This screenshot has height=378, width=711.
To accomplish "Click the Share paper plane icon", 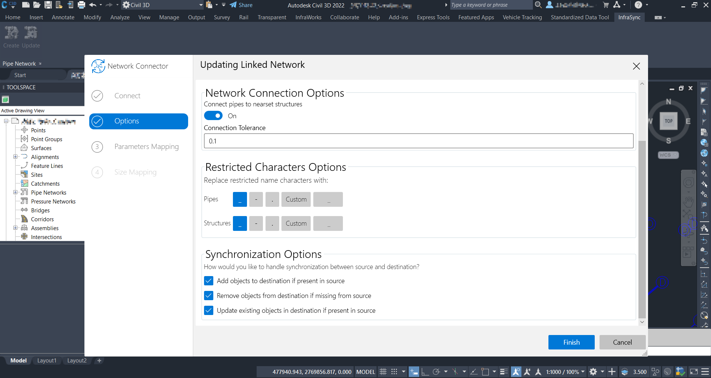I will 233,5.
